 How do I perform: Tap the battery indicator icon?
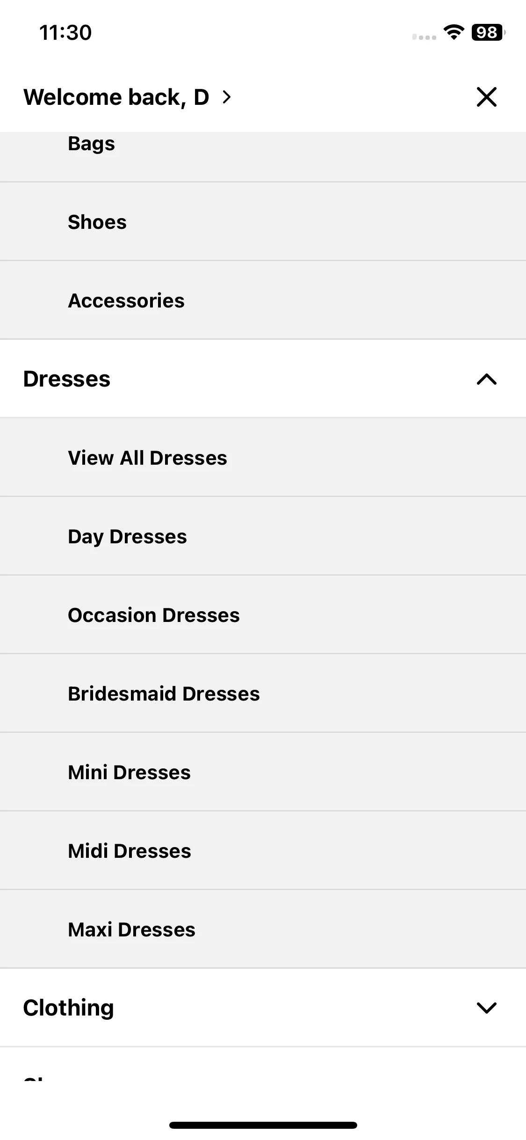(488, 32)
